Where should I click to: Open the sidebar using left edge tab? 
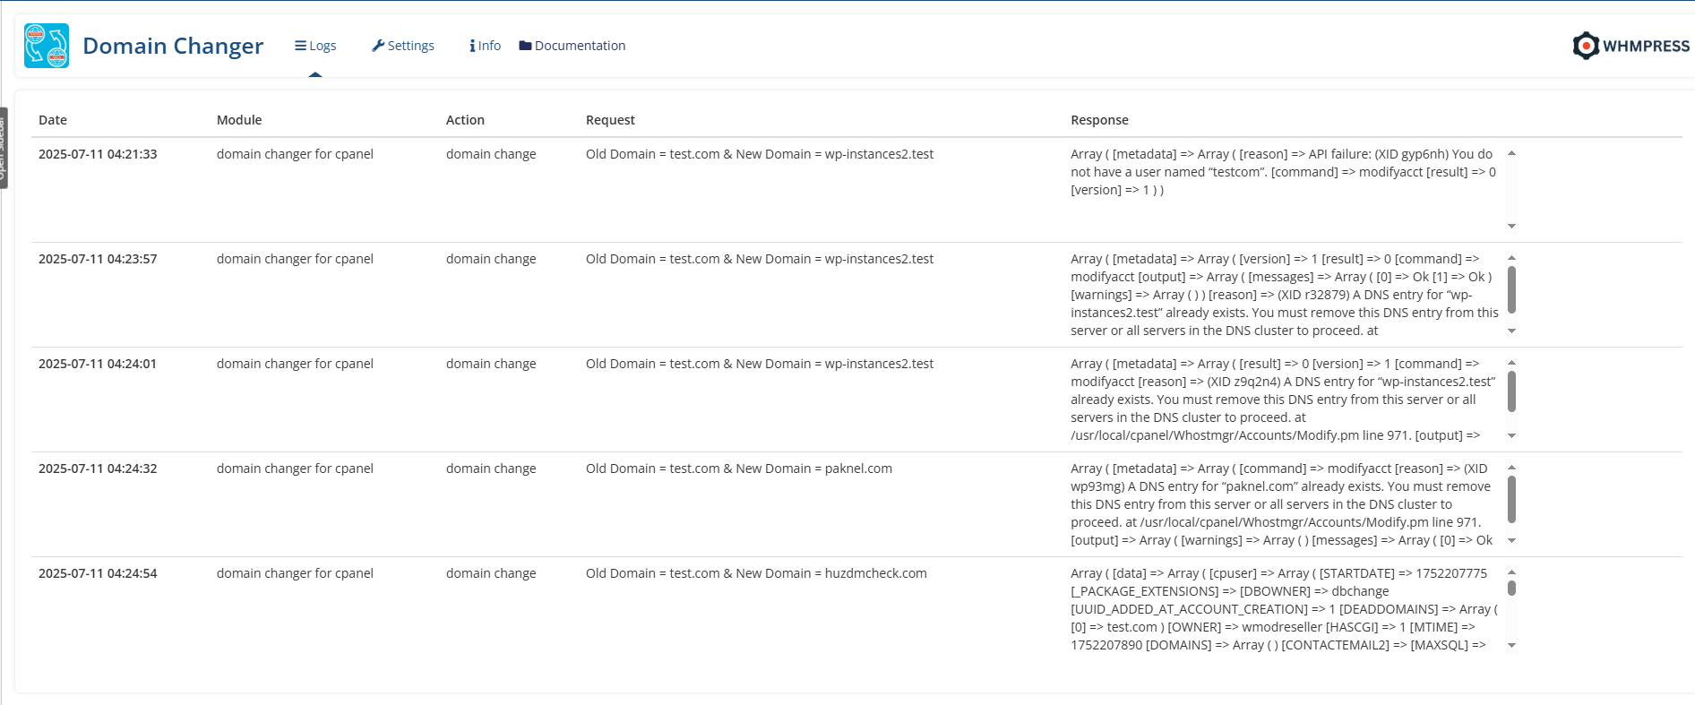coord(4,148)
